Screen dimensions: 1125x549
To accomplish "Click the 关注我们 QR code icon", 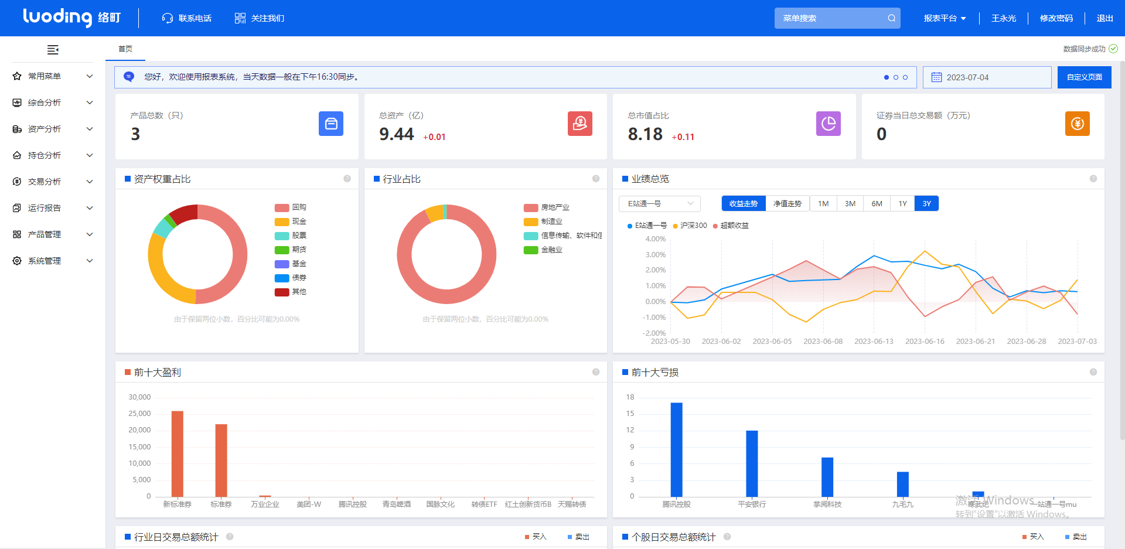I will coord(240,18).
